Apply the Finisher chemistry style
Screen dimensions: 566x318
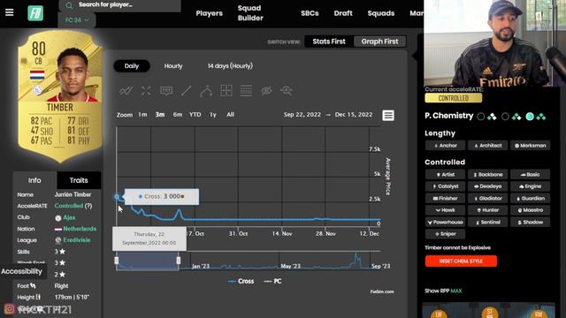tap(445, 198)
